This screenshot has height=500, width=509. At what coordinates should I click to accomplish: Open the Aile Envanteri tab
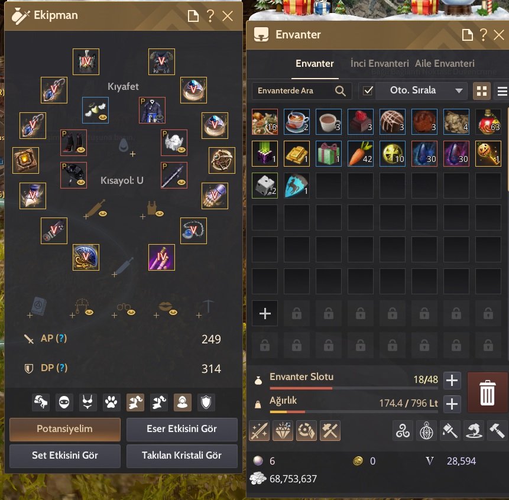tap(445, 63)
